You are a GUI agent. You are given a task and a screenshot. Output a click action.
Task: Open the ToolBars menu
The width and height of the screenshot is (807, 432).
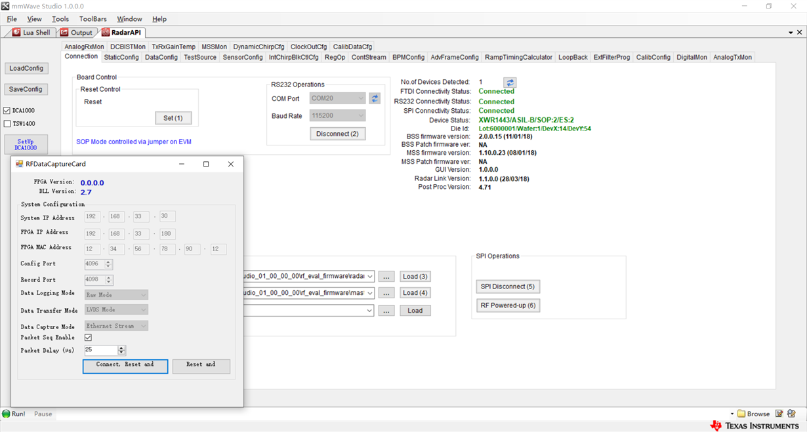[93, 19]
